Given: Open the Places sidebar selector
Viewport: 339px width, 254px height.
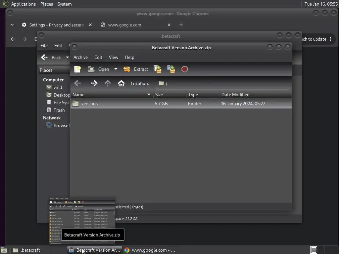Looking at the screenshot, I should click(x=54, y=70).
